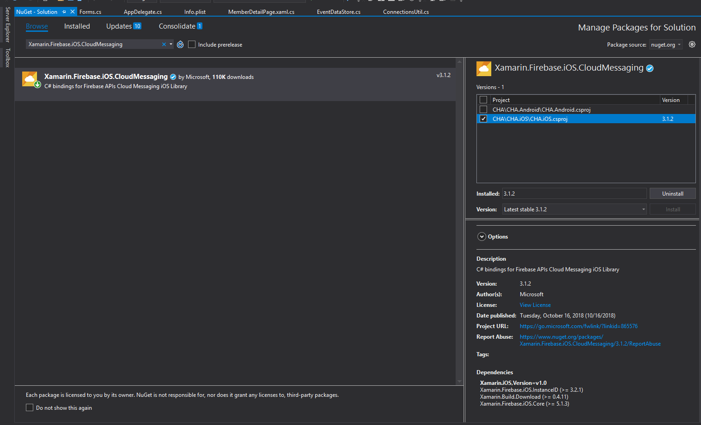Click the Xamarin.Firebase.iOS.Core dependency
This screenshot has height=425, width=701.
coord(524,404)
